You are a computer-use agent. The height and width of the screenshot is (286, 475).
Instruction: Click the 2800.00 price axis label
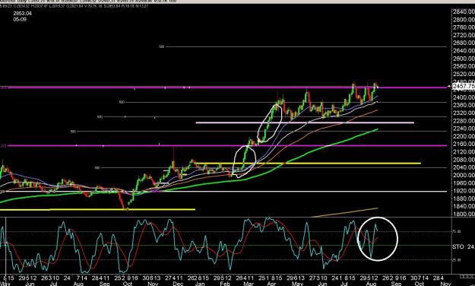[464, 20]
